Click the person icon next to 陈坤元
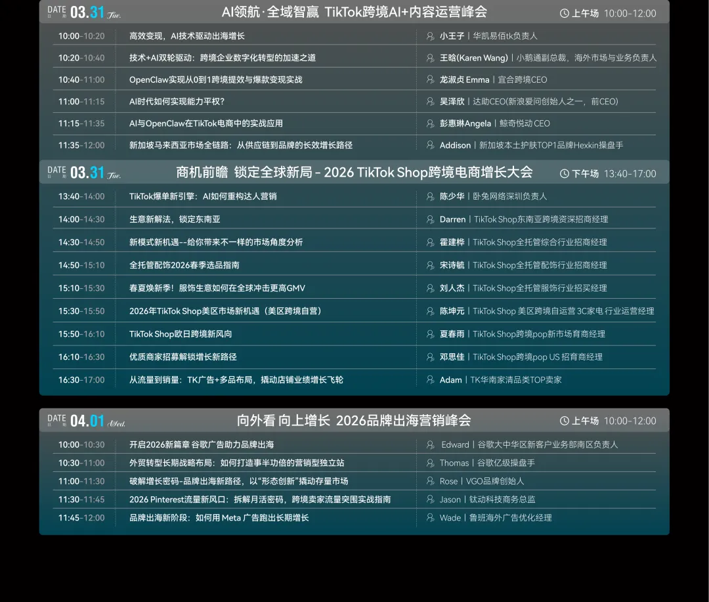This screenshot has width=709, height=602. click(431, 311)
